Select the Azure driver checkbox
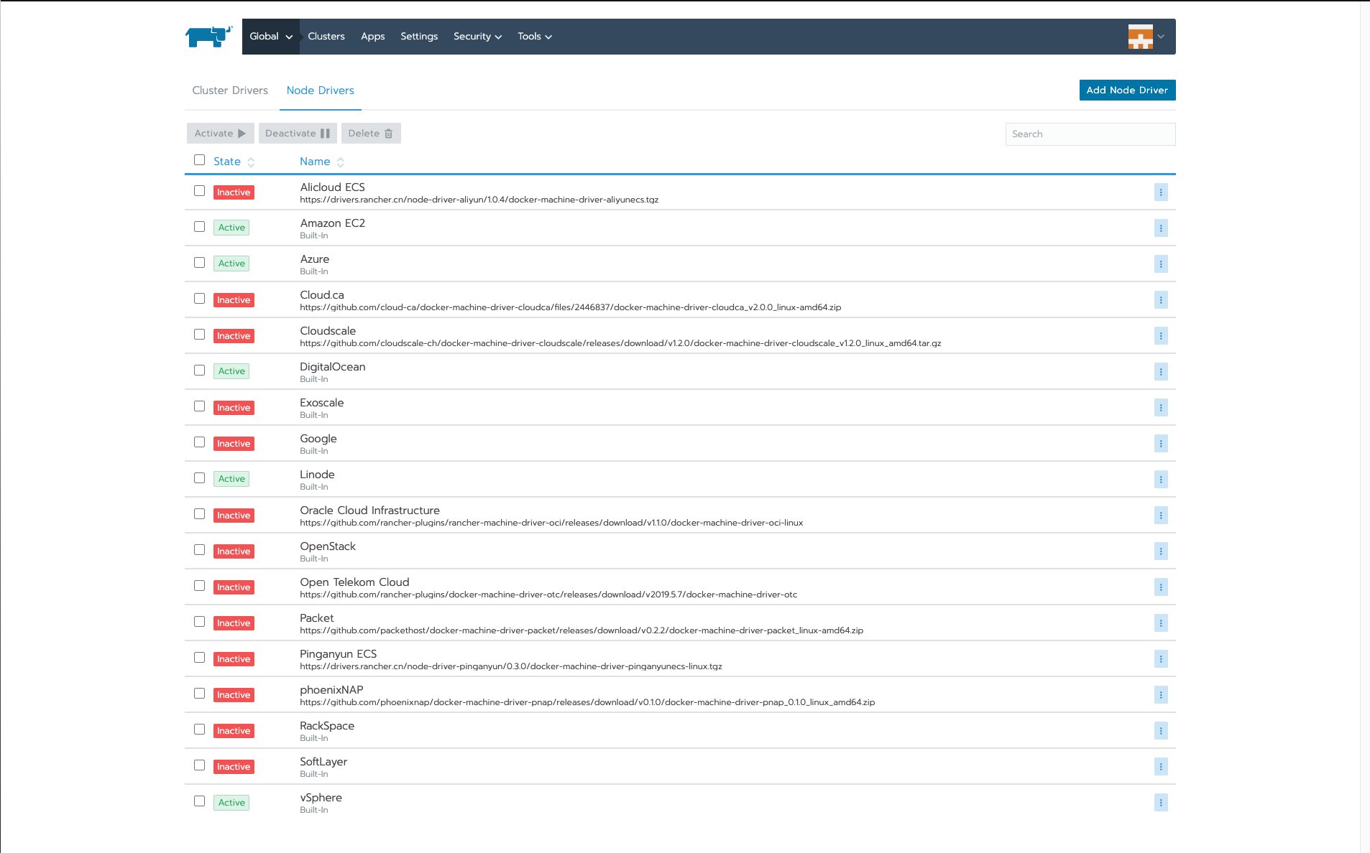 tap(199, 263)
